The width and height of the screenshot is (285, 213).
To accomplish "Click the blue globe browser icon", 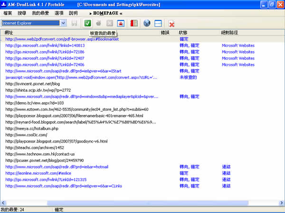I will click(147, 23).
